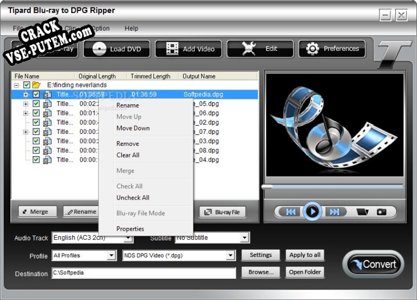The width and height of the screenshot is (417, 300).
Task: Open snapshot folder icon in preview
Action: [x=362, y=211]
